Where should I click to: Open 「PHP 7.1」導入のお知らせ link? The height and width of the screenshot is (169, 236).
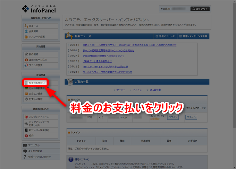point(97,61)
